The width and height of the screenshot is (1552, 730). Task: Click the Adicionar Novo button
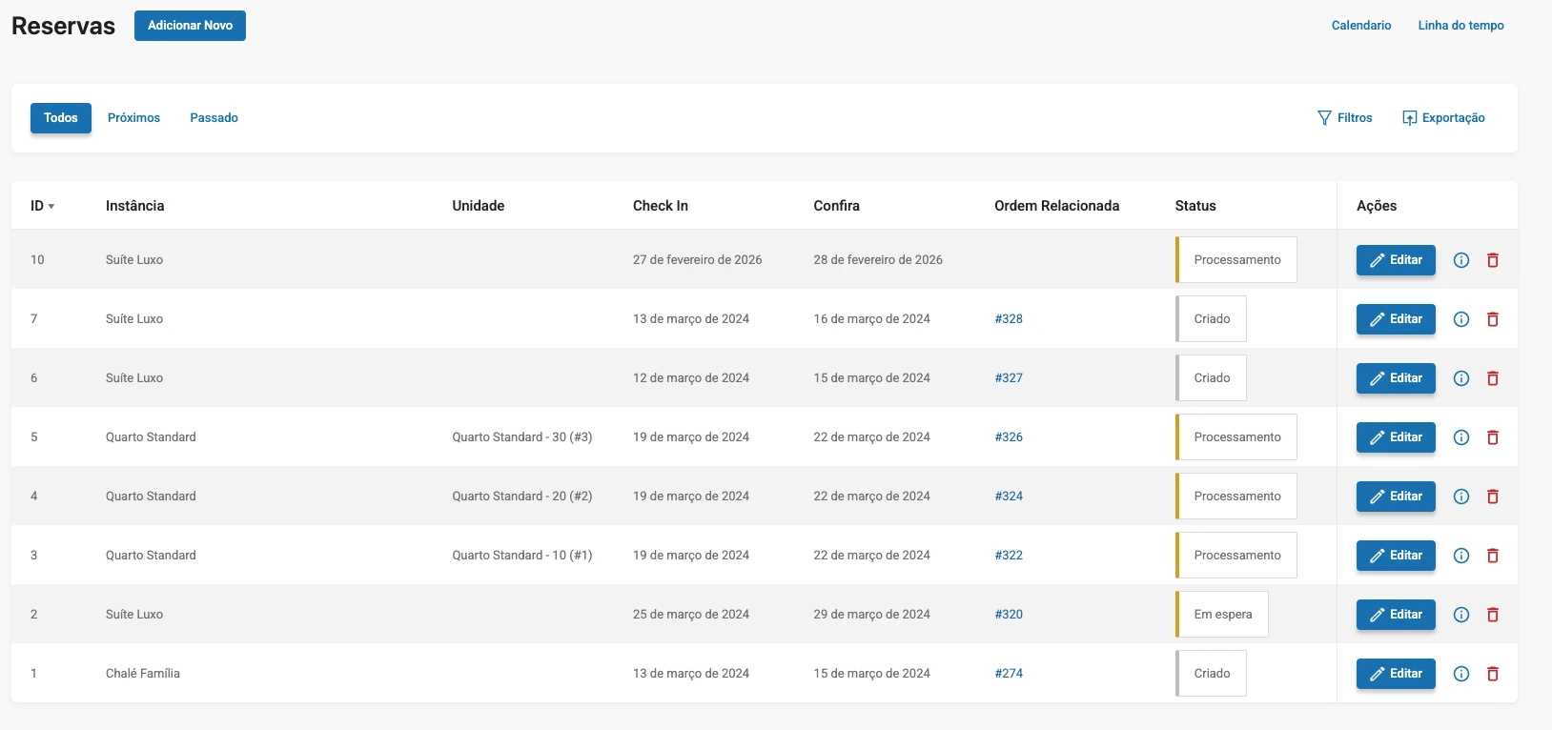click(x=190, y=26)
